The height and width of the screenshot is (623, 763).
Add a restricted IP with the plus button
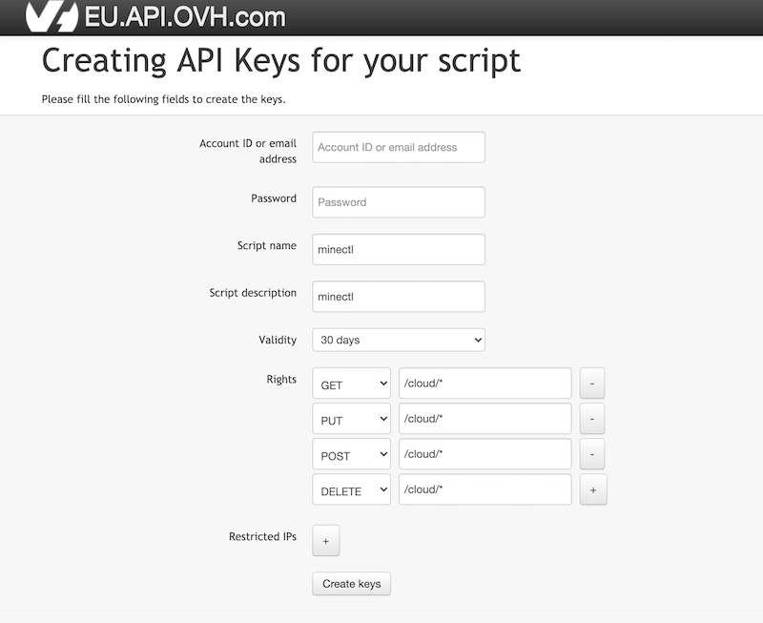(325, 540)
